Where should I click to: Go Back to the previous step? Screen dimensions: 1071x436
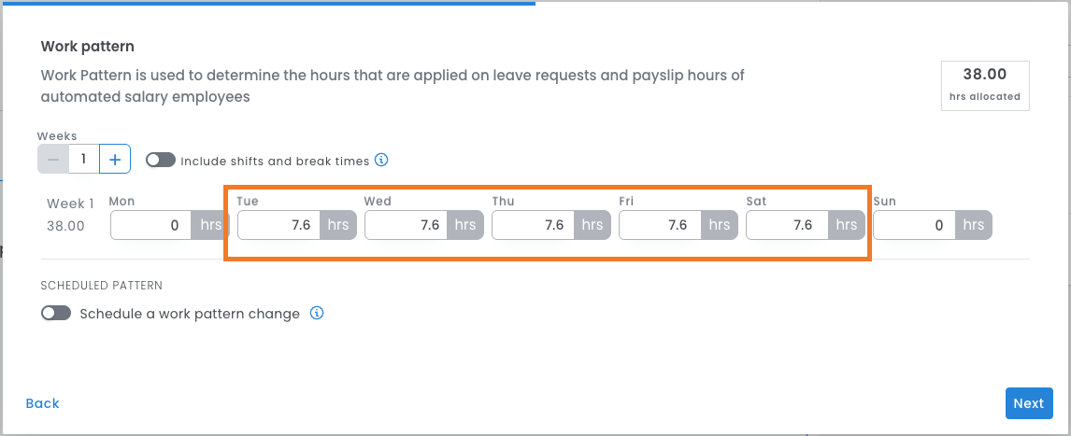tap(43, 403)
